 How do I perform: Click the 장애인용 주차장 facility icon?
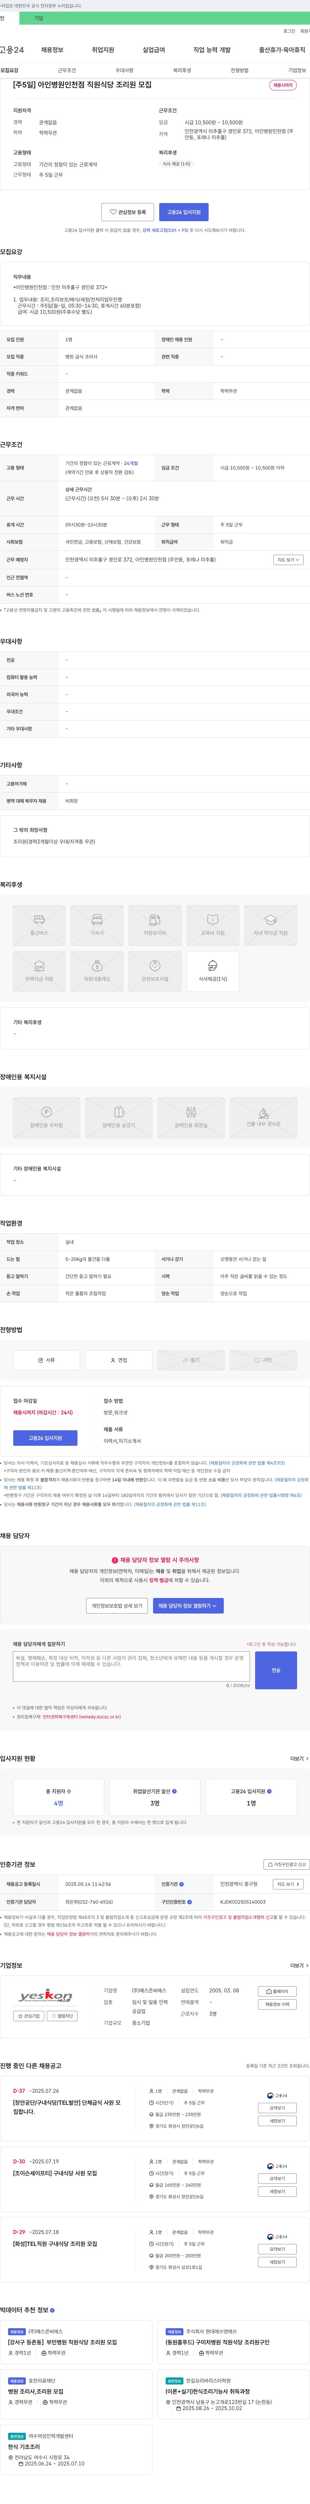coord(46,1118)
